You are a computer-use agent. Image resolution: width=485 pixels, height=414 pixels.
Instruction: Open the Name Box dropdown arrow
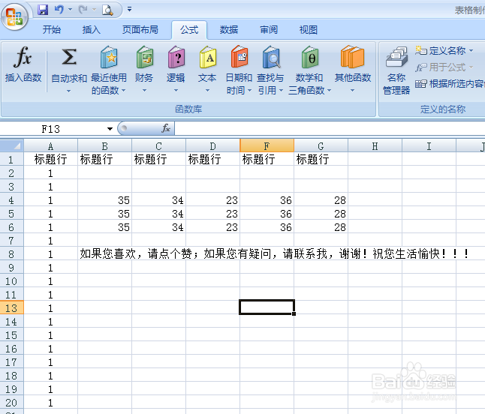(110, 129)
